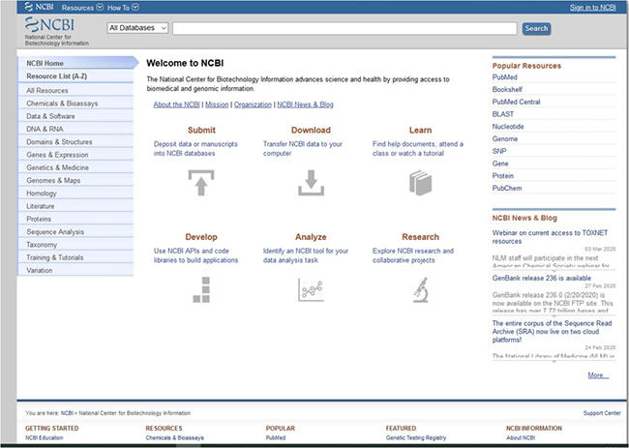The height and width of the screenshot is (448, 629).
Task: Click NCBI Education footer link
Action: click(45, 438)
